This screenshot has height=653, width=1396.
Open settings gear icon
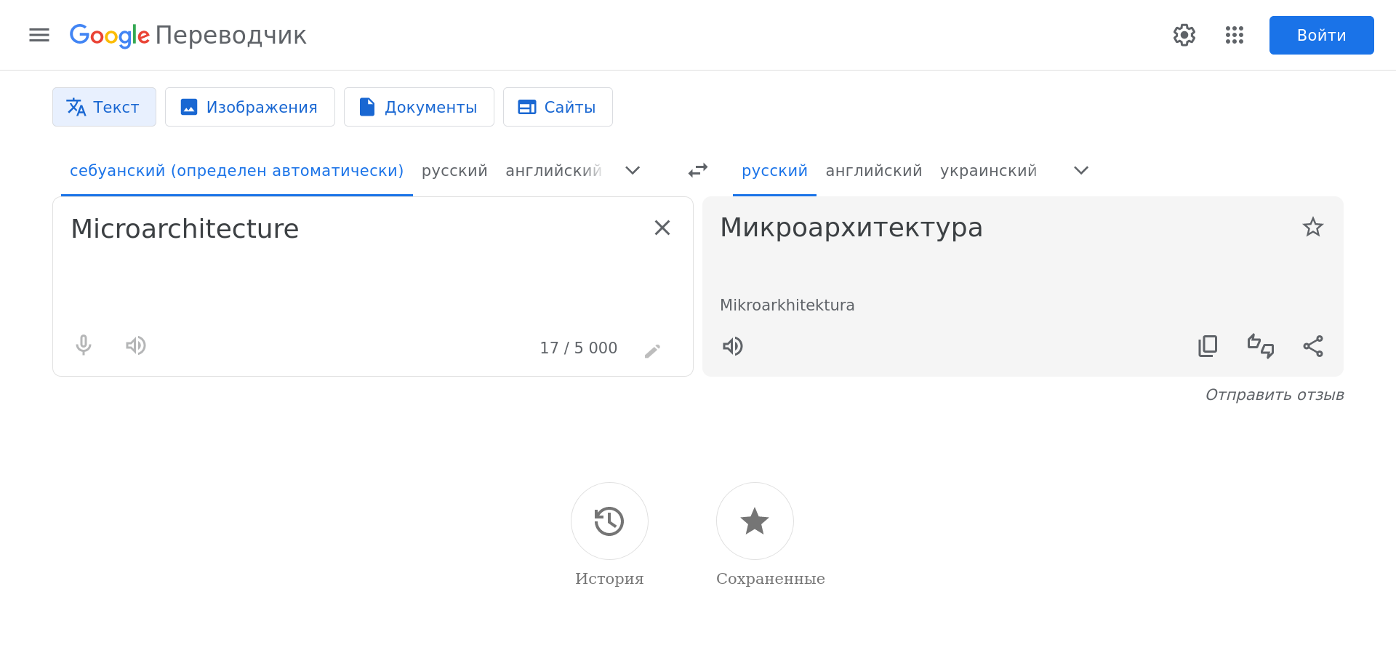(x=1184, y=35)
